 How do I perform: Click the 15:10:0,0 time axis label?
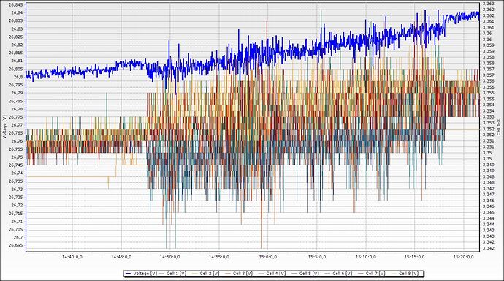coord(366,257)
